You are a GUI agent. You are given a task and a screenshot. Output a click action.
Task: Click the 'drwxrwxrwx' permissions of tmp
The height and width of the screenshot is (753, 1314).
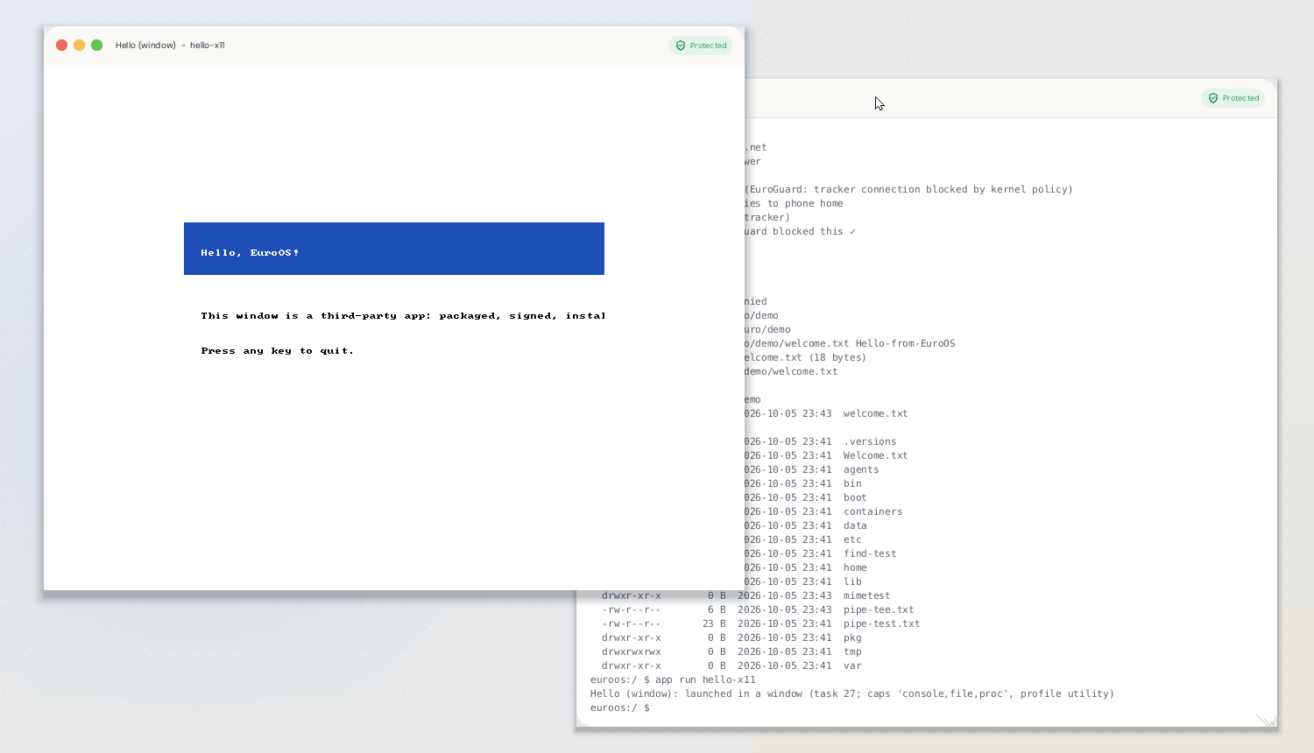[632, 651]
